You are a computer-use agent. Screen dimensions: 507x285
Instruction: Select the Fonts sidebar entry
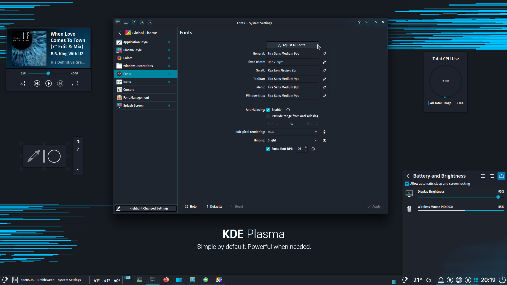(146, 74)
